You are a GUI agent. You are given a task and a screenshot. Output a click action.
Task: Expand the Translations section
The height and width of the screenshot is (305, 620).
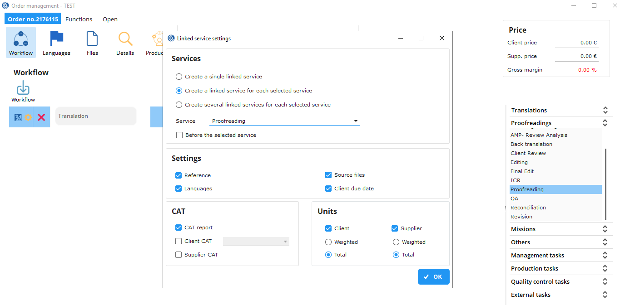click(605, 110)
